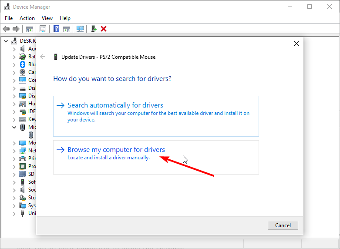Click the Storage controllers tree item
The image size is (340, 249).
(27, 198)
